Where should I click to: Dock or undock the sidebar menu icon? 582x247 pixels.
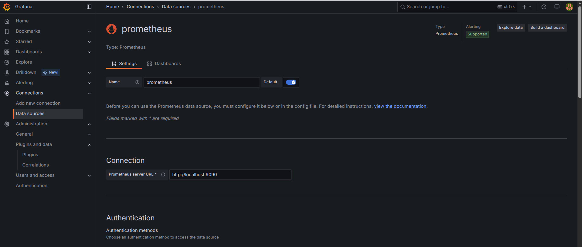(x=89, y=7)
